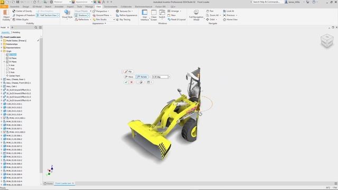Toggle Reflections in the Appearance panel
This screenshot has width=338, height=190.
pyautogui.click(x=82, y=20)
